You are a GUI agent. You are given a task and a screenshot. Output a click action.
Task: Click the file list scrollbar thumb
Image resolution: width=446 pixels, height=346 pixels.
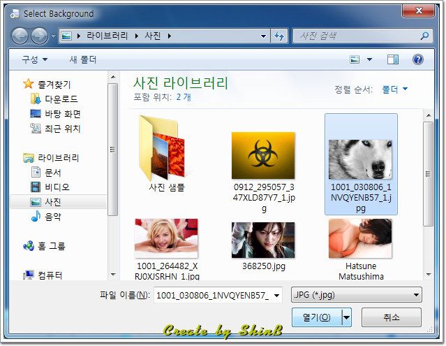click(428, 174)
